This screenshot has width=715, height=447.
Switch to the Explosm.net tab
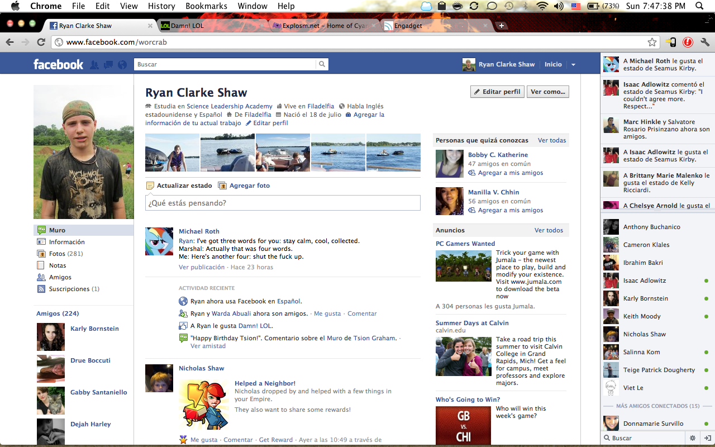(323, 26)
